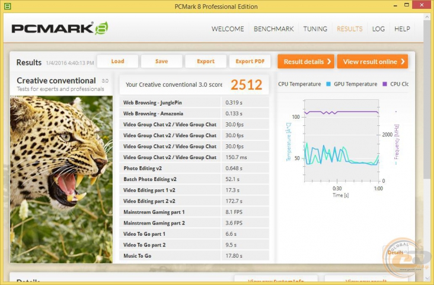
Task: Click the 17.80 s result value
Action: click(x=234, y=256)
